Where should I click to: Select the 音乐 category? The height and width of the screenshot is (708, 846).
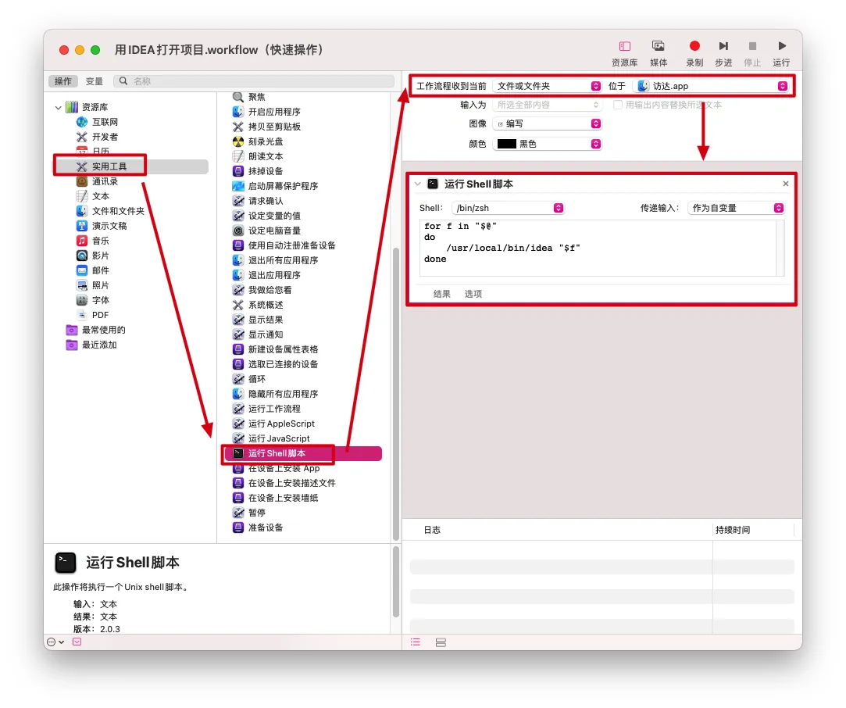(x=100, y=241)
